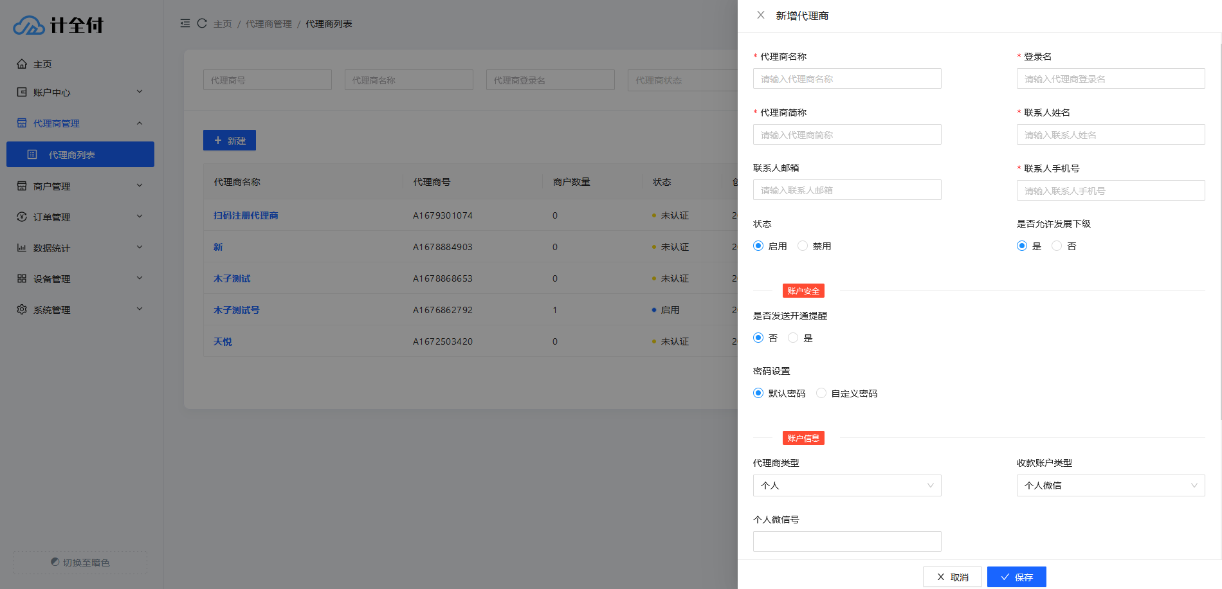1222x589 pixels.
Task: Select 启用 status radio
Action: (758, 246)
